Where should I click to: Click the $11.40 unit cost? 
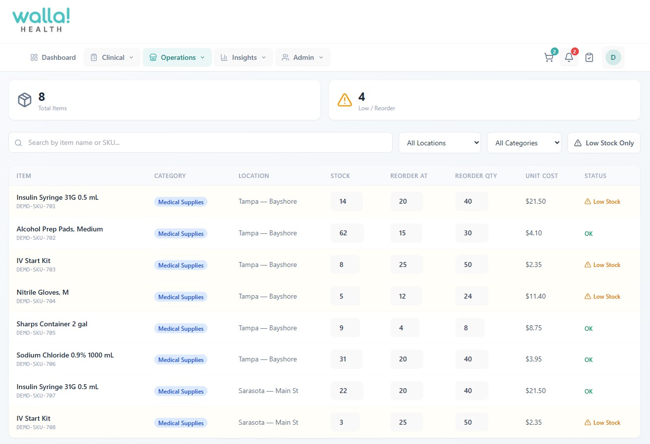pos(536,296)
